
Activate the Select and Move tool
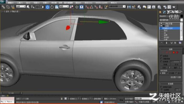47,7
